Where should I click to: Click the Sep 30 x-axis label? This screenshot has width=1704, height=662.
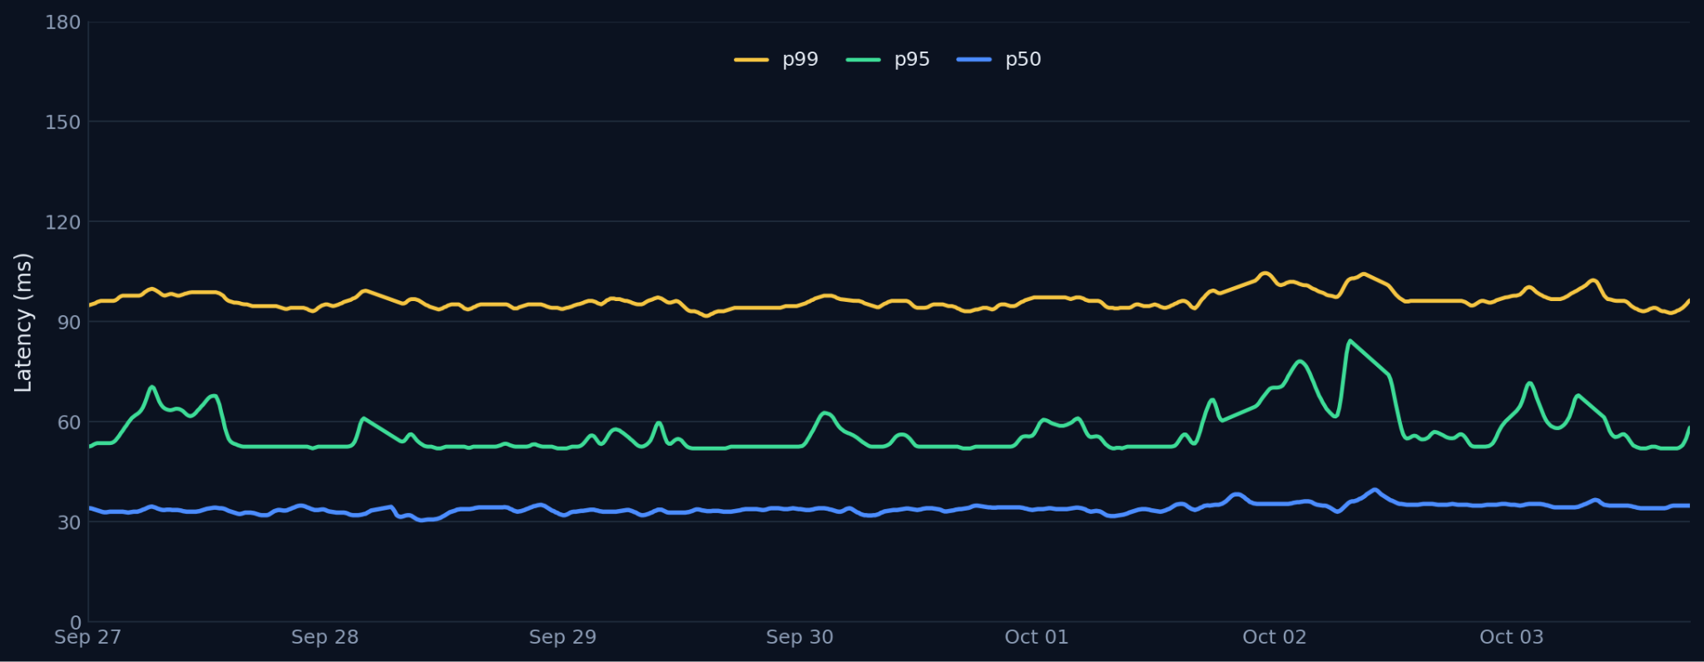coord(800,638)
